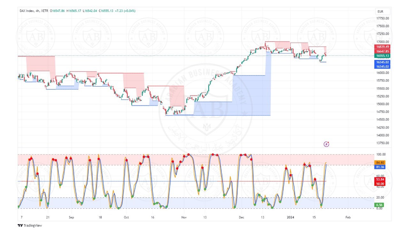The width and height of the screenshot is (409, 230).
Task: Click the green 16555.13 current price label
Action: [382, 56]
